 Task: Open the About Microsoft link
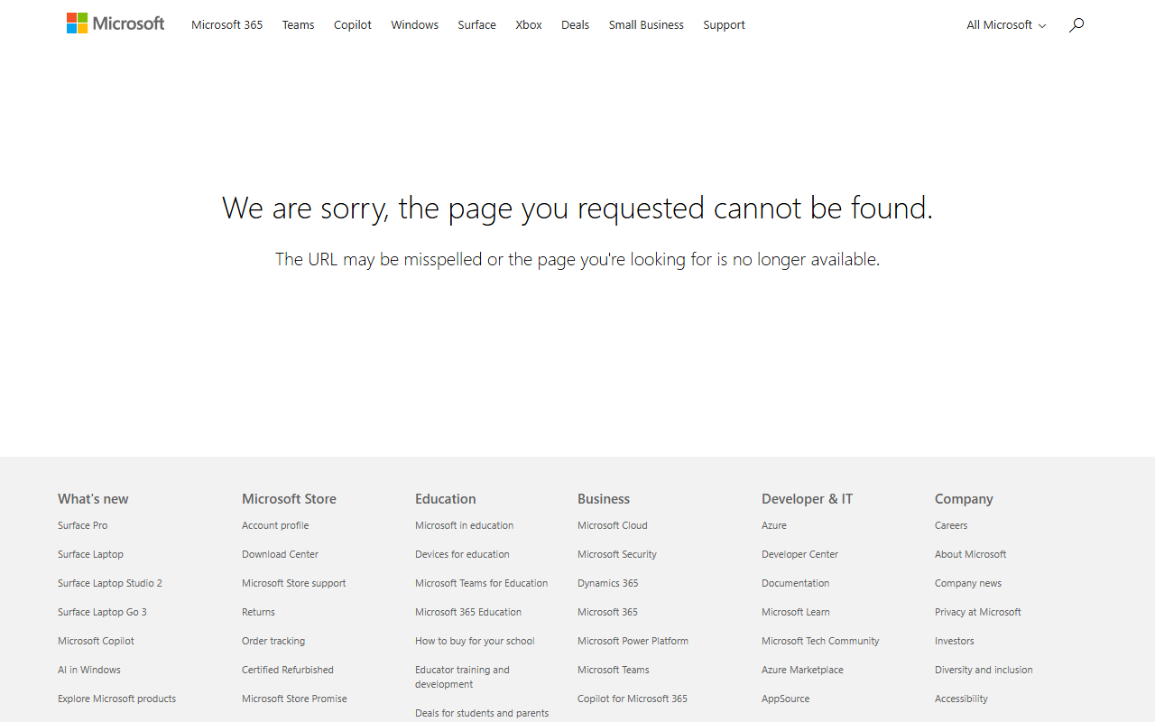tap(970, 554)
